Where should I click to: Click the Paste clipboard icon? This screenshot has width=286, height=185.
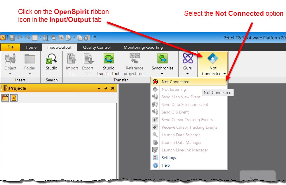coord(87,38)
